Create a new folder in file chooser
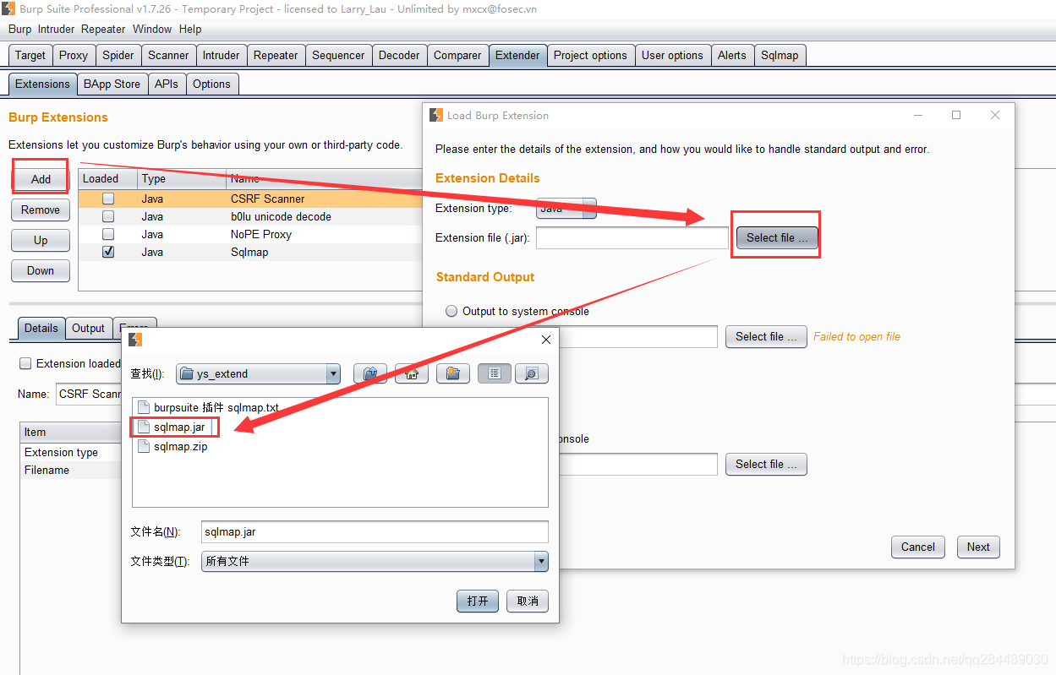The image size is (1056, 675). point(453,373)
